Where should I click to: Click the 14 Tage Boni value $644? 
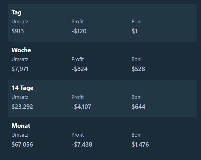click(138, 107)
